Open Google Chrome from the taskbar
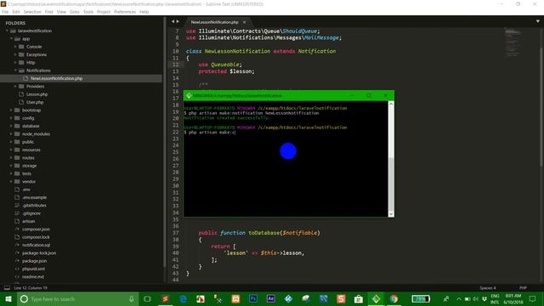 click(x=394, y=298)
